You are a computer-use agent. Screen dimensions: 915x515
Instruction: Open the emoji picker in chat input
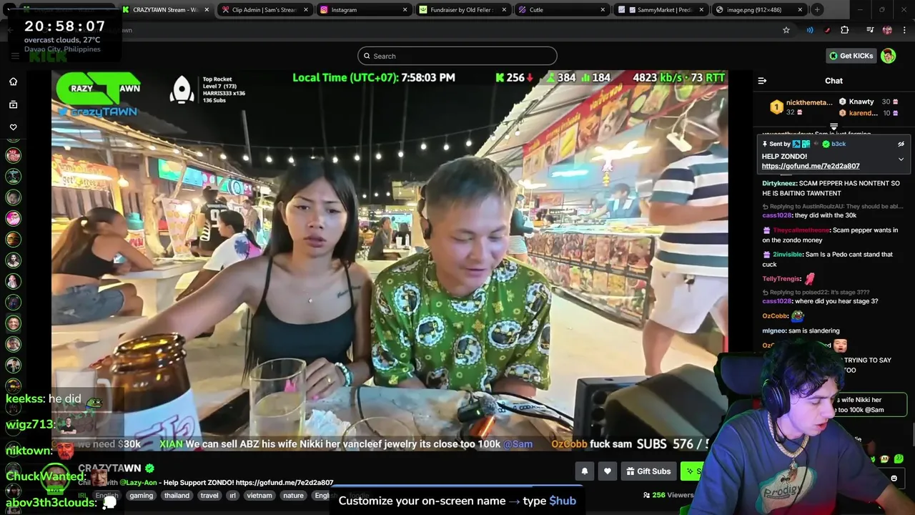(894, 478)
